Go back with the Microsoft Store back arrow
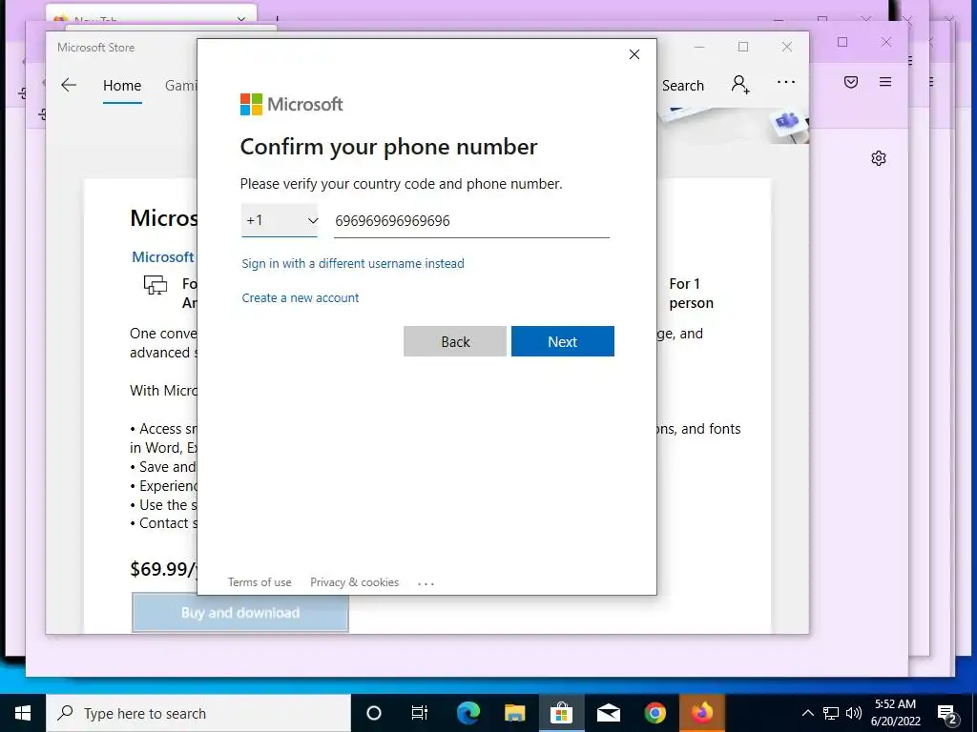This screenshot has width=977, height=732. click(69, 85)
